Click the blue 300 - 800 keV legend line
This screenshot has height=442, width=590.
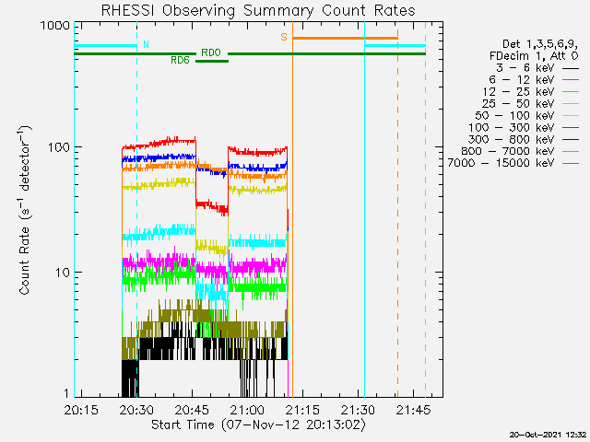571,140
